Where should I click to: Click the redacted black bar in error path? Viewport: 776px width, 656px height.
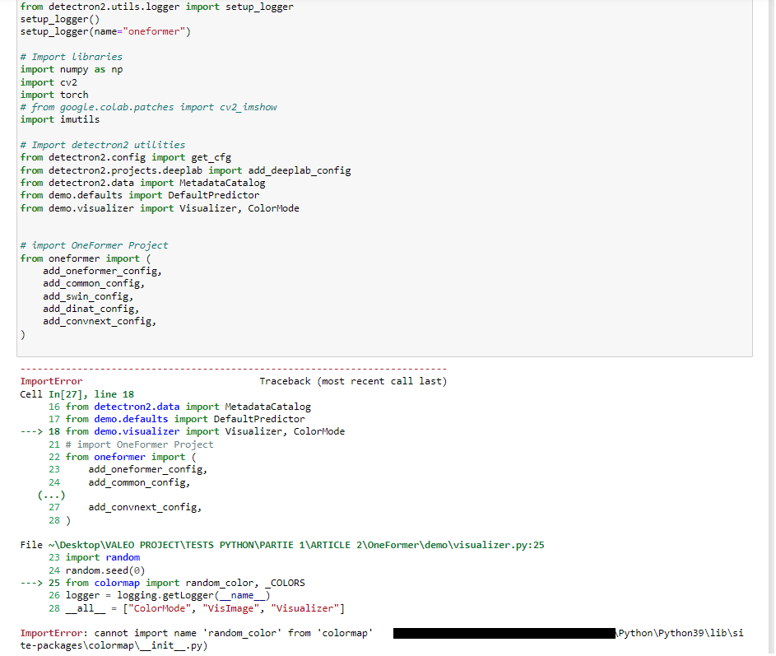click(x=502, y=632)
